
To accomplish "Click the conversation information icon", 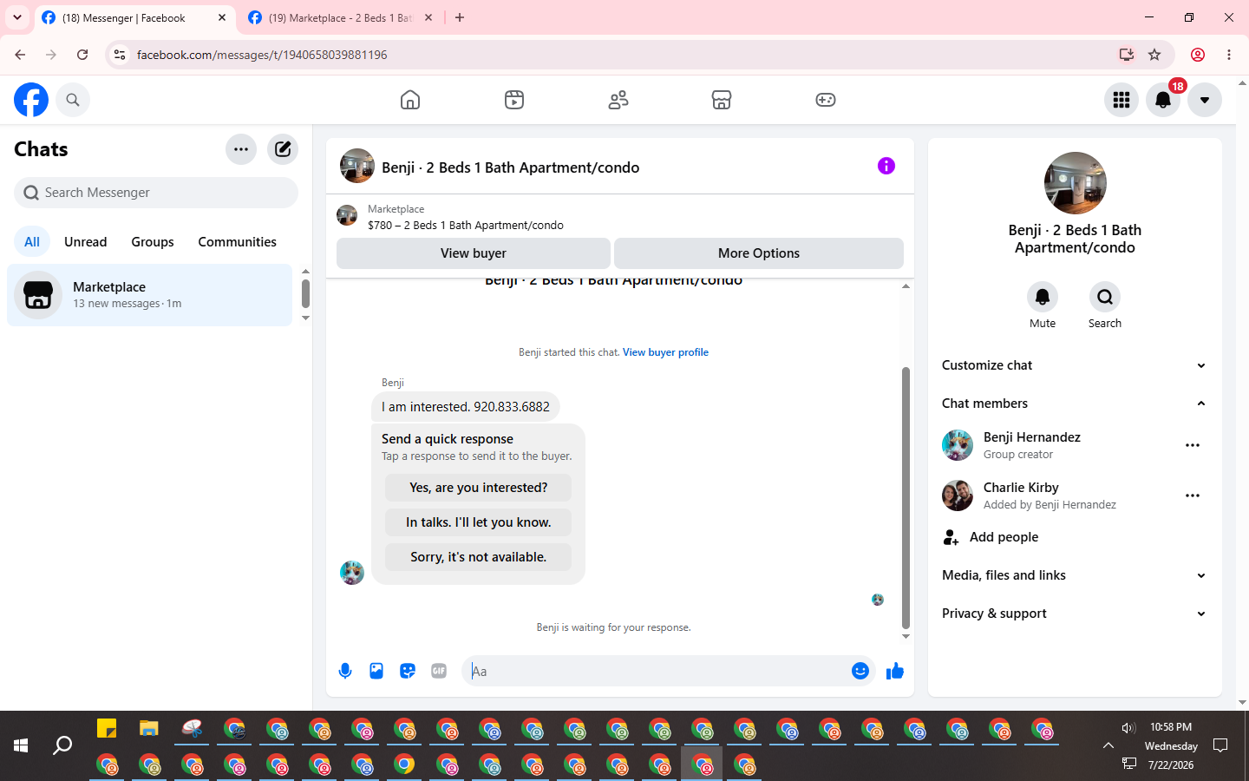I will pyautogui.click(x=886, y=166).
